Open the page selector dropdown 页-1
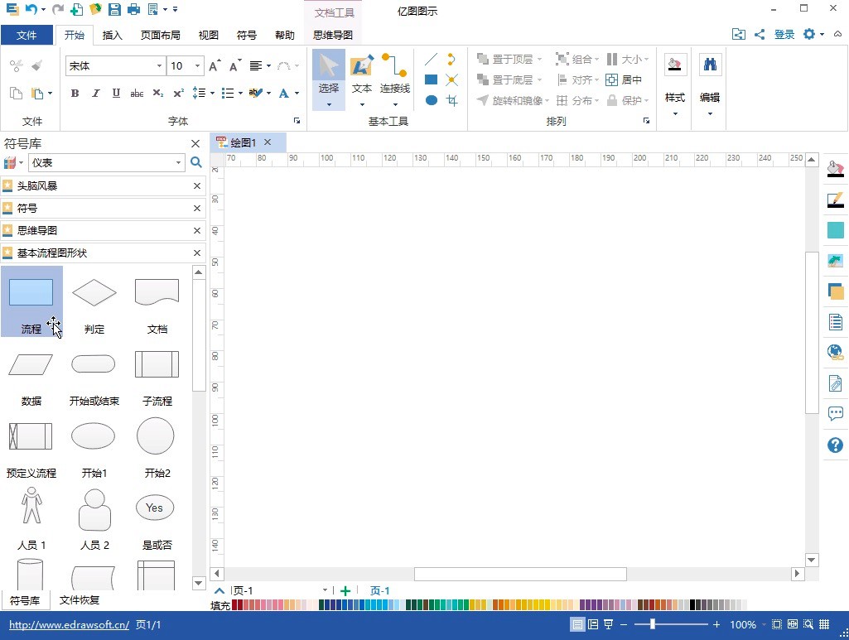Image resolution: width=849 pixels, height=640 pixels. click(324, 590)
